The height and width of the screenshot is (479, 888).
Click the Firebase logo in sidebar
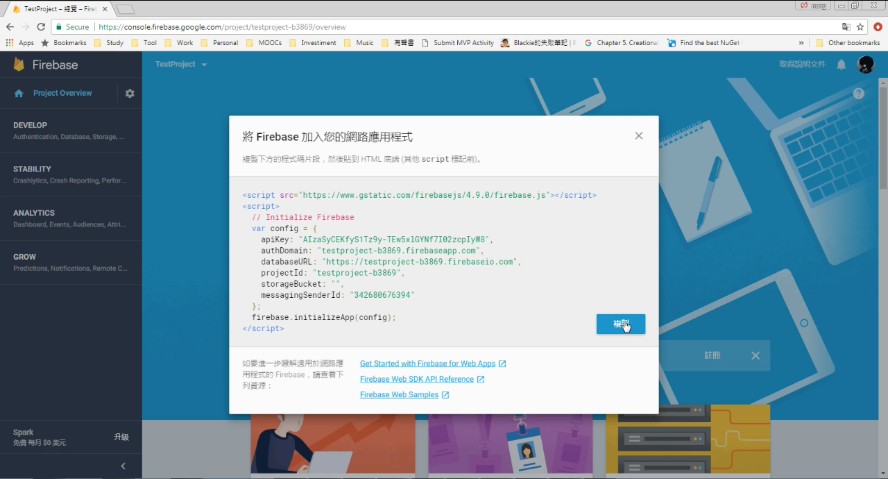pyautogui.click(x=46, y=65)
